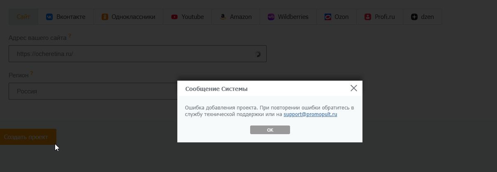Select the Ozon tab

(x=337, y=17)
